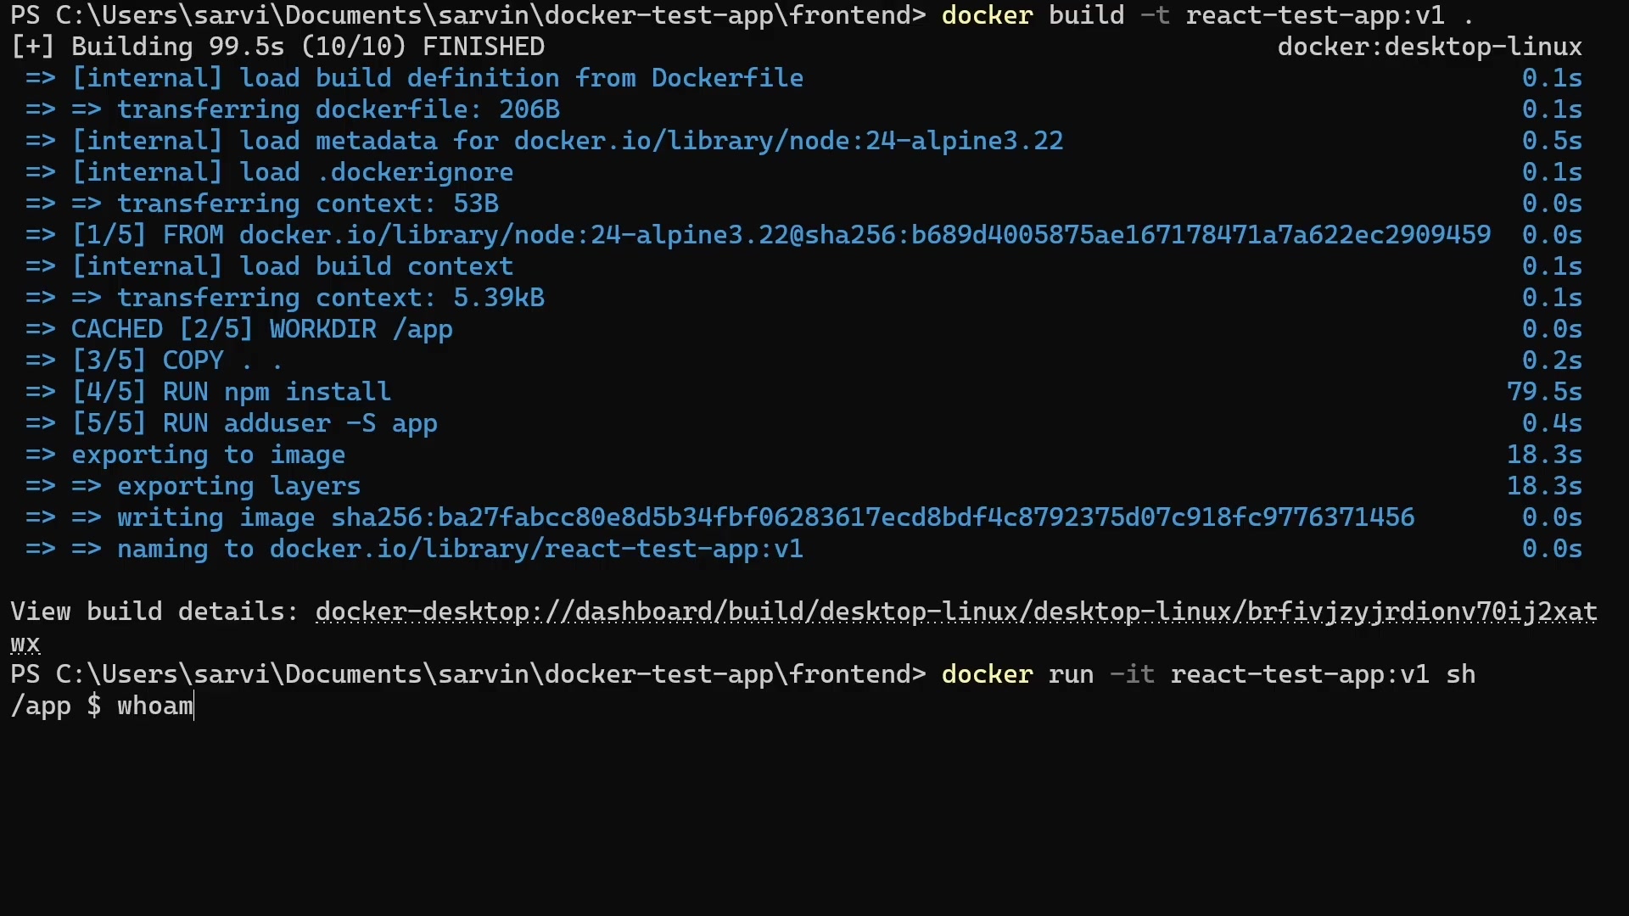The height and width of the screenshot is (916, 1629).
Task: Click the 0.4s adduser step duration
Action: (x=1552, y=423)
